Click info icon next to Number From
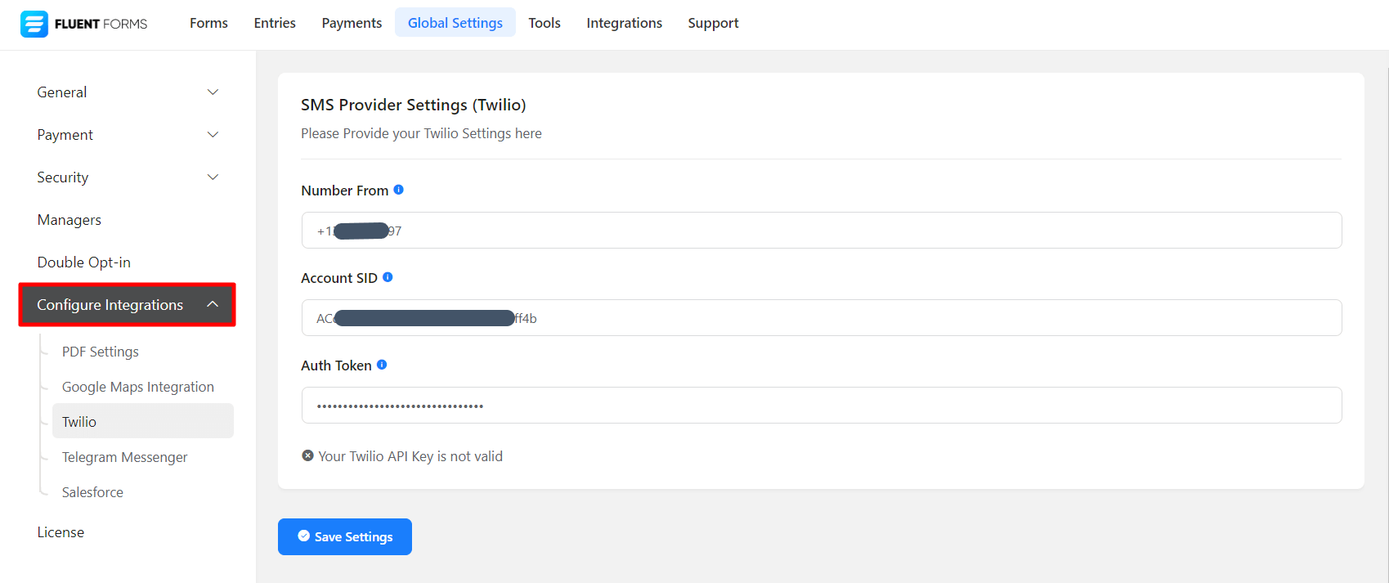The height and width of the screenshot is (583, 1389). coord(399,190)
